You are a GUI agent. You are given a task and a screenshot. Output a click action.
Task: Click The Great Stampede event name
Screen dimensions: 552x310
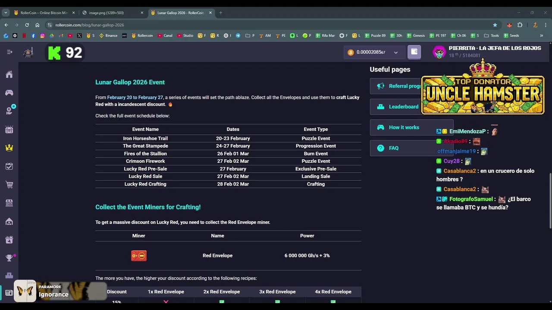click(145, 146)
